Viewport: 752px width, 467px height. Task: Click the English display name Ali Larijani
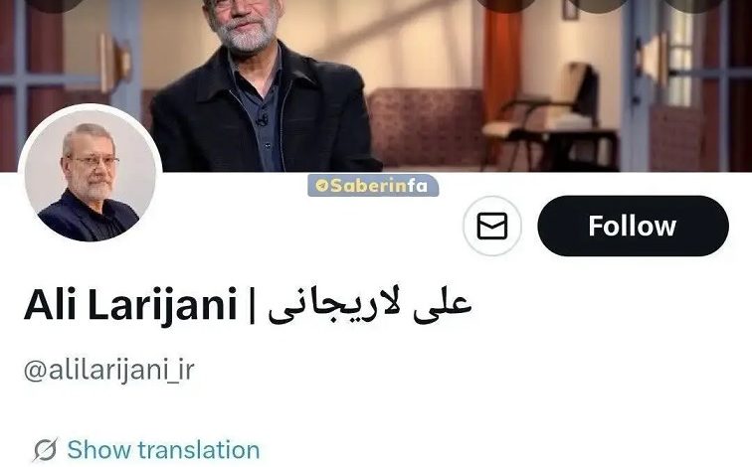click(130, 305)
